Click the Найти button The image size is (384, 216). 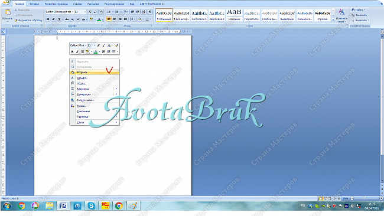pos(358,10)
